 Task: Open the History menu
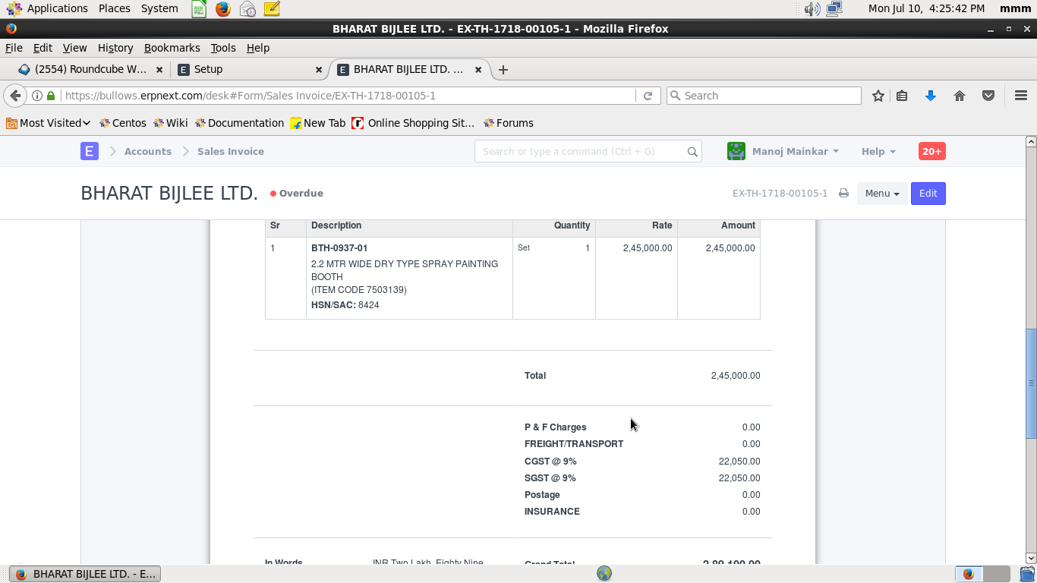(x=115, y=48)
